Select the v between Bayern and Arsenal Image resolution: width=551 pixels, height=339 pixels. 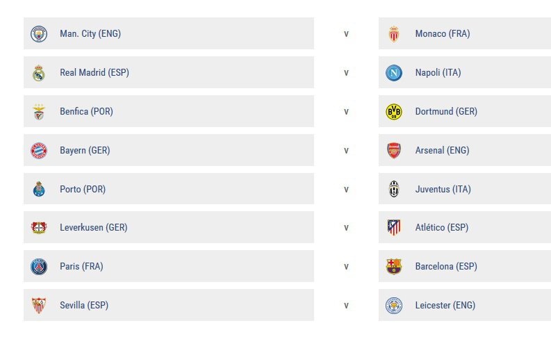346,151
